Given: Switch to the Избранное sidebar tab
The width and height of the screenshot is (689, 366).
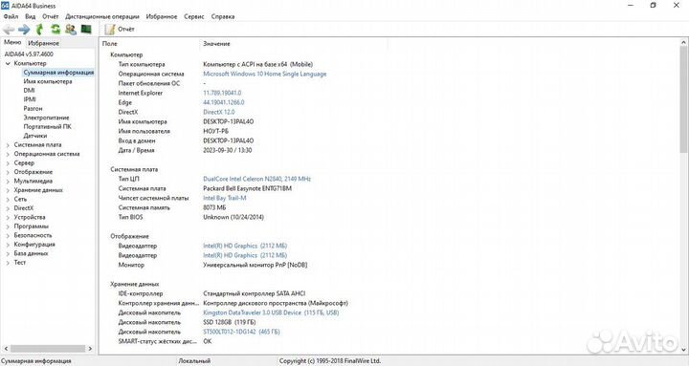Looking at the screenshot, I should [43, 43].
